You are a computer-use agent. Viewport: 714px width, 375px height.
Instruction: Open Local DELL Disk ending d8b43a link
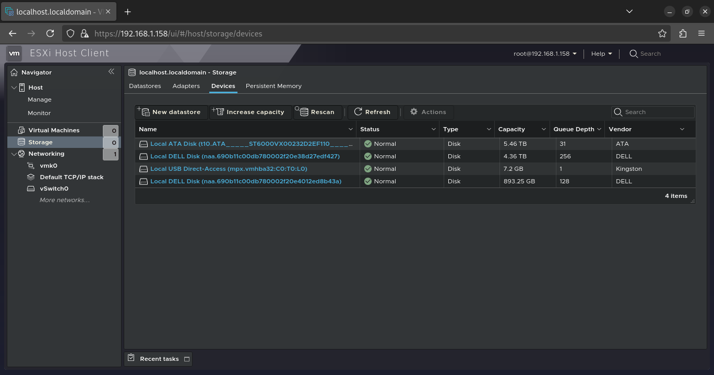pos(246,181)
